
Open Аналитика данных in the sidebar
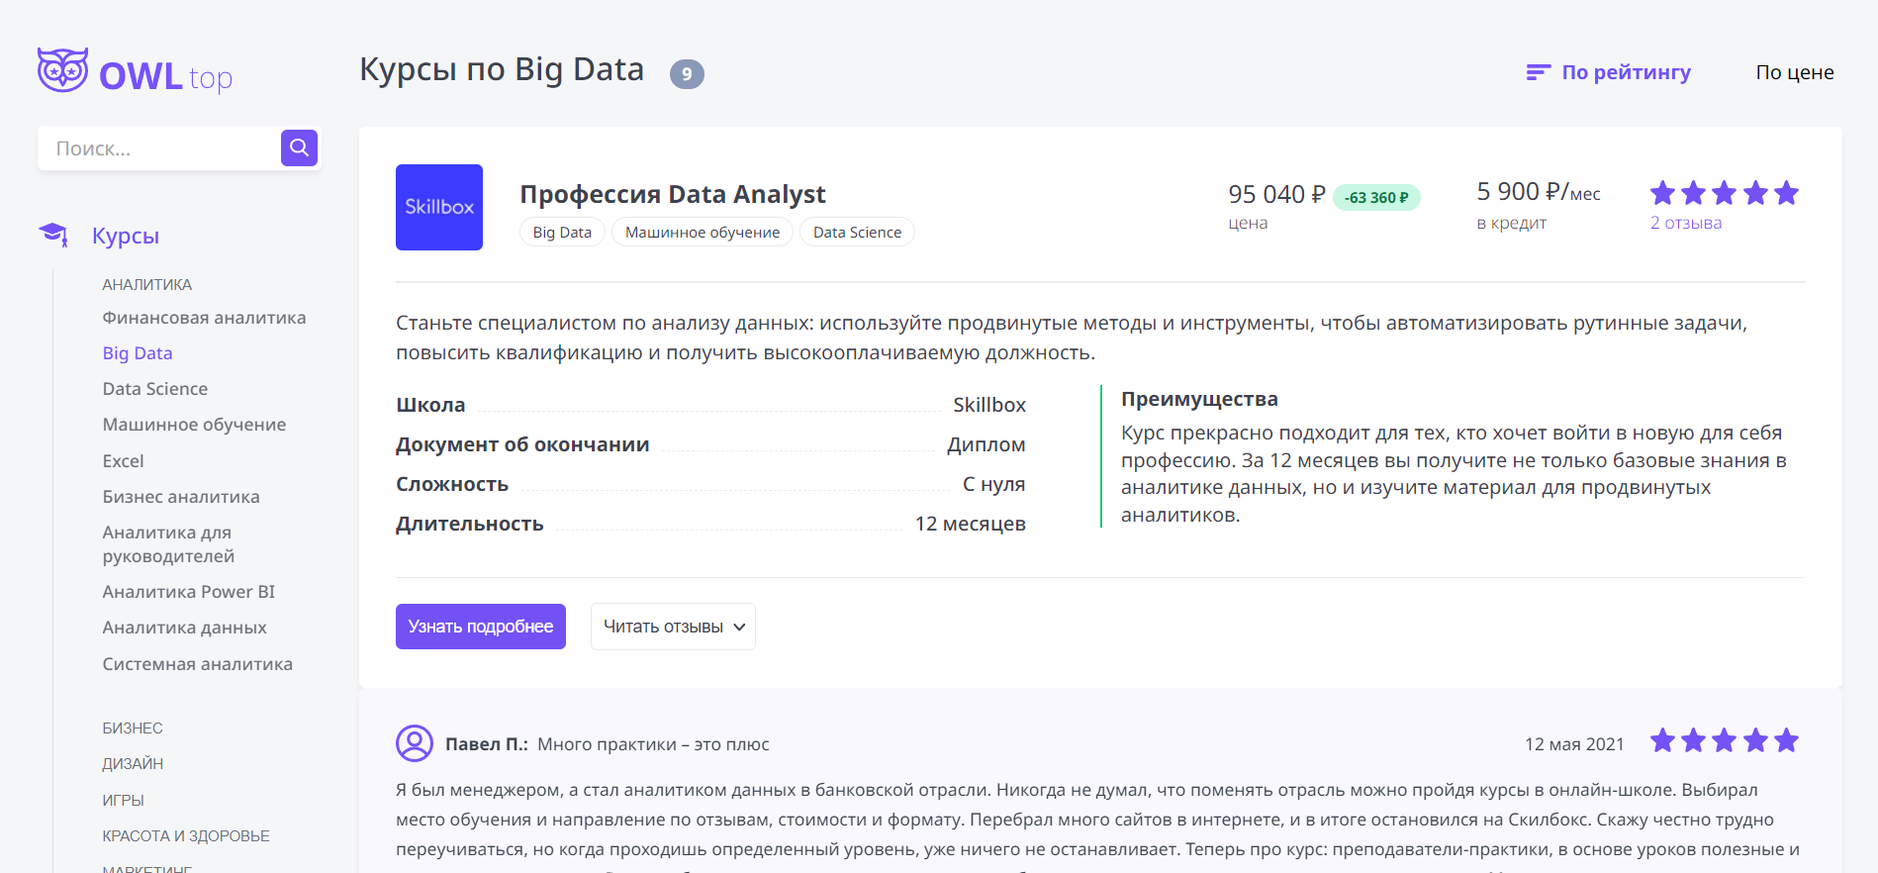coord(184,628)
